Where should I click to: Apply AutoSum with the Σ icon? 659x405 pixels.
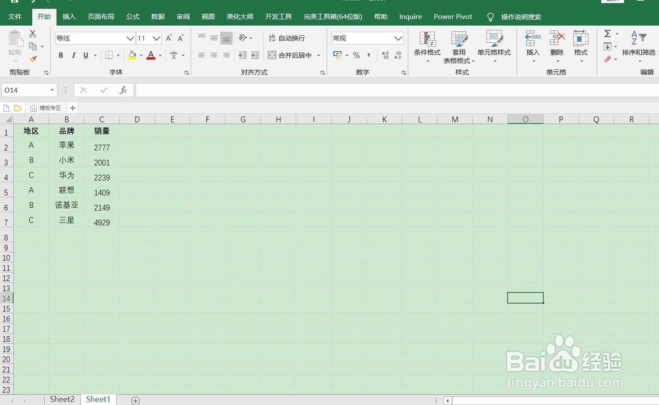coord(607,34)
